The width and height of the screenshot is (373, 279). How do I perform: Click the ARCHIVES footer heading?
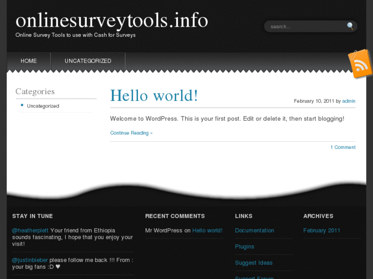[318, 216]
